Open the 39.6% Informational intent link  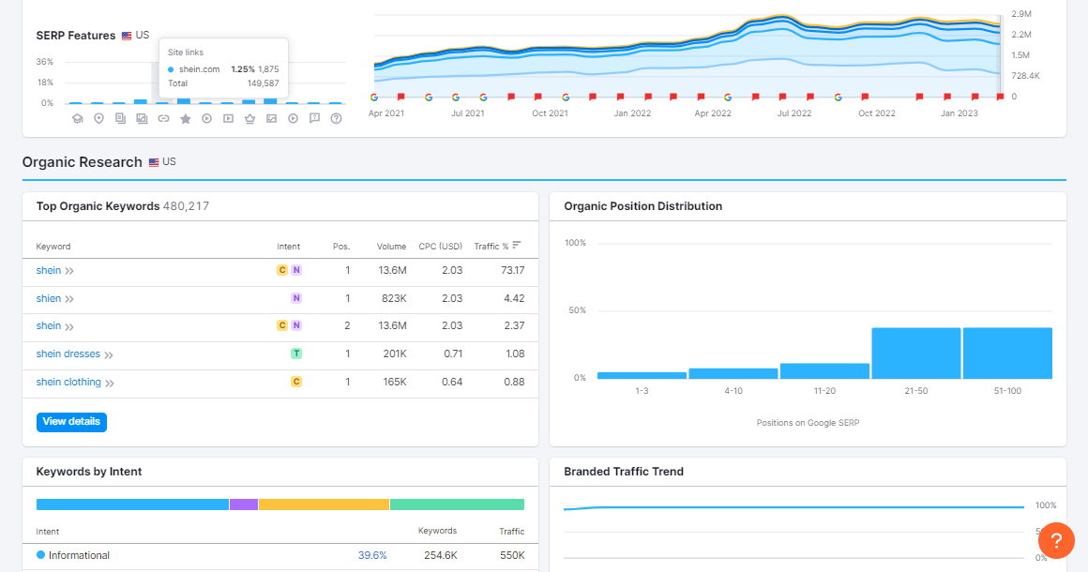point(372,555)
